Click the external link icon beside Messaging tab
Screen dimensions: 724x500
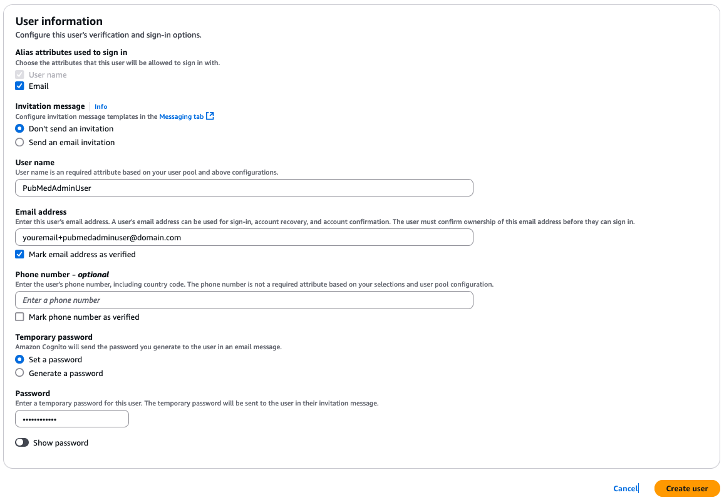click(x=209, y=116)
